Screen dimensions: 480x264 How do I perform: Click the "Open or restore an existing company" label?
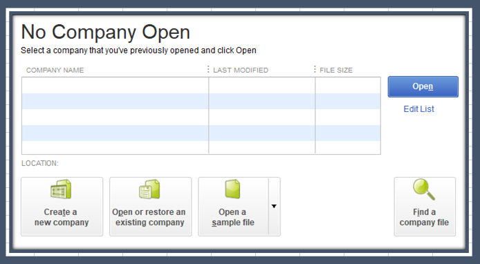point(149,217)
